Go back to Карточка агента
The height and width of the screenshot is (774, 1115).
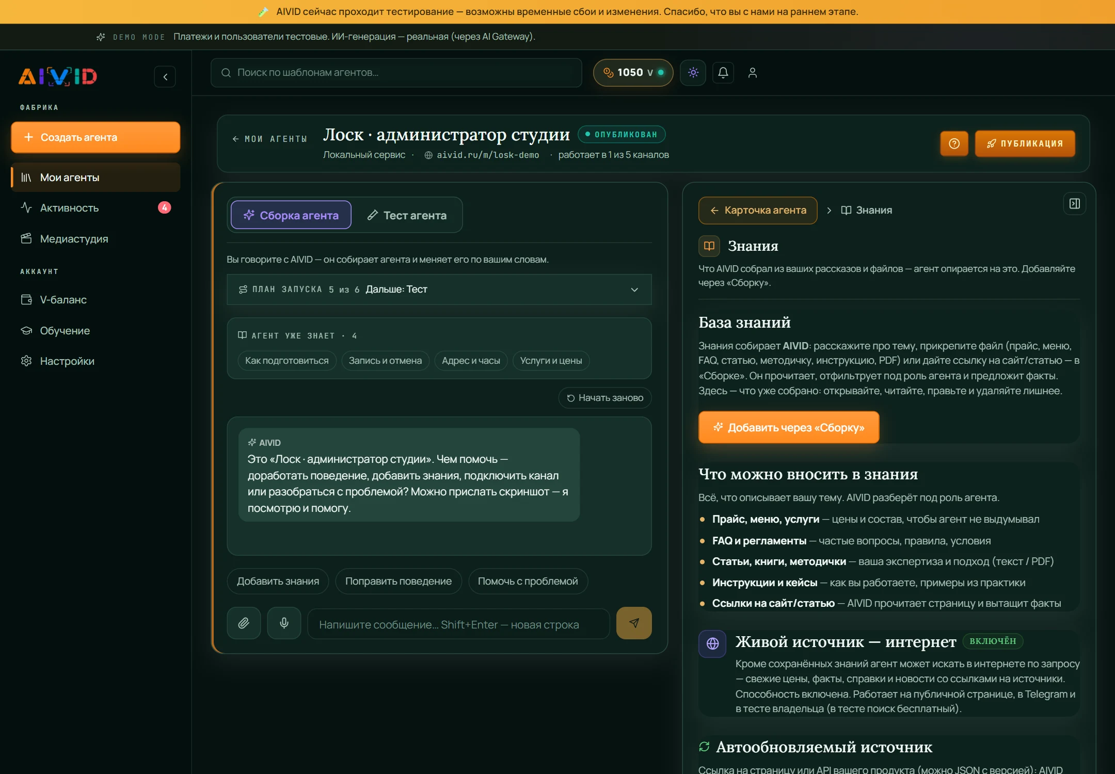click(x=758, y=210)
